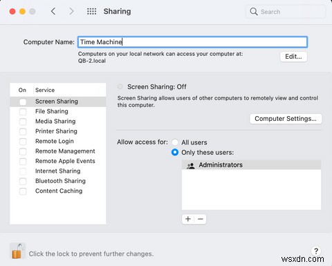Viewport: 332px width, 266px height.
Task: Enable the Remote Login checkbox
Action: [23, 141]
